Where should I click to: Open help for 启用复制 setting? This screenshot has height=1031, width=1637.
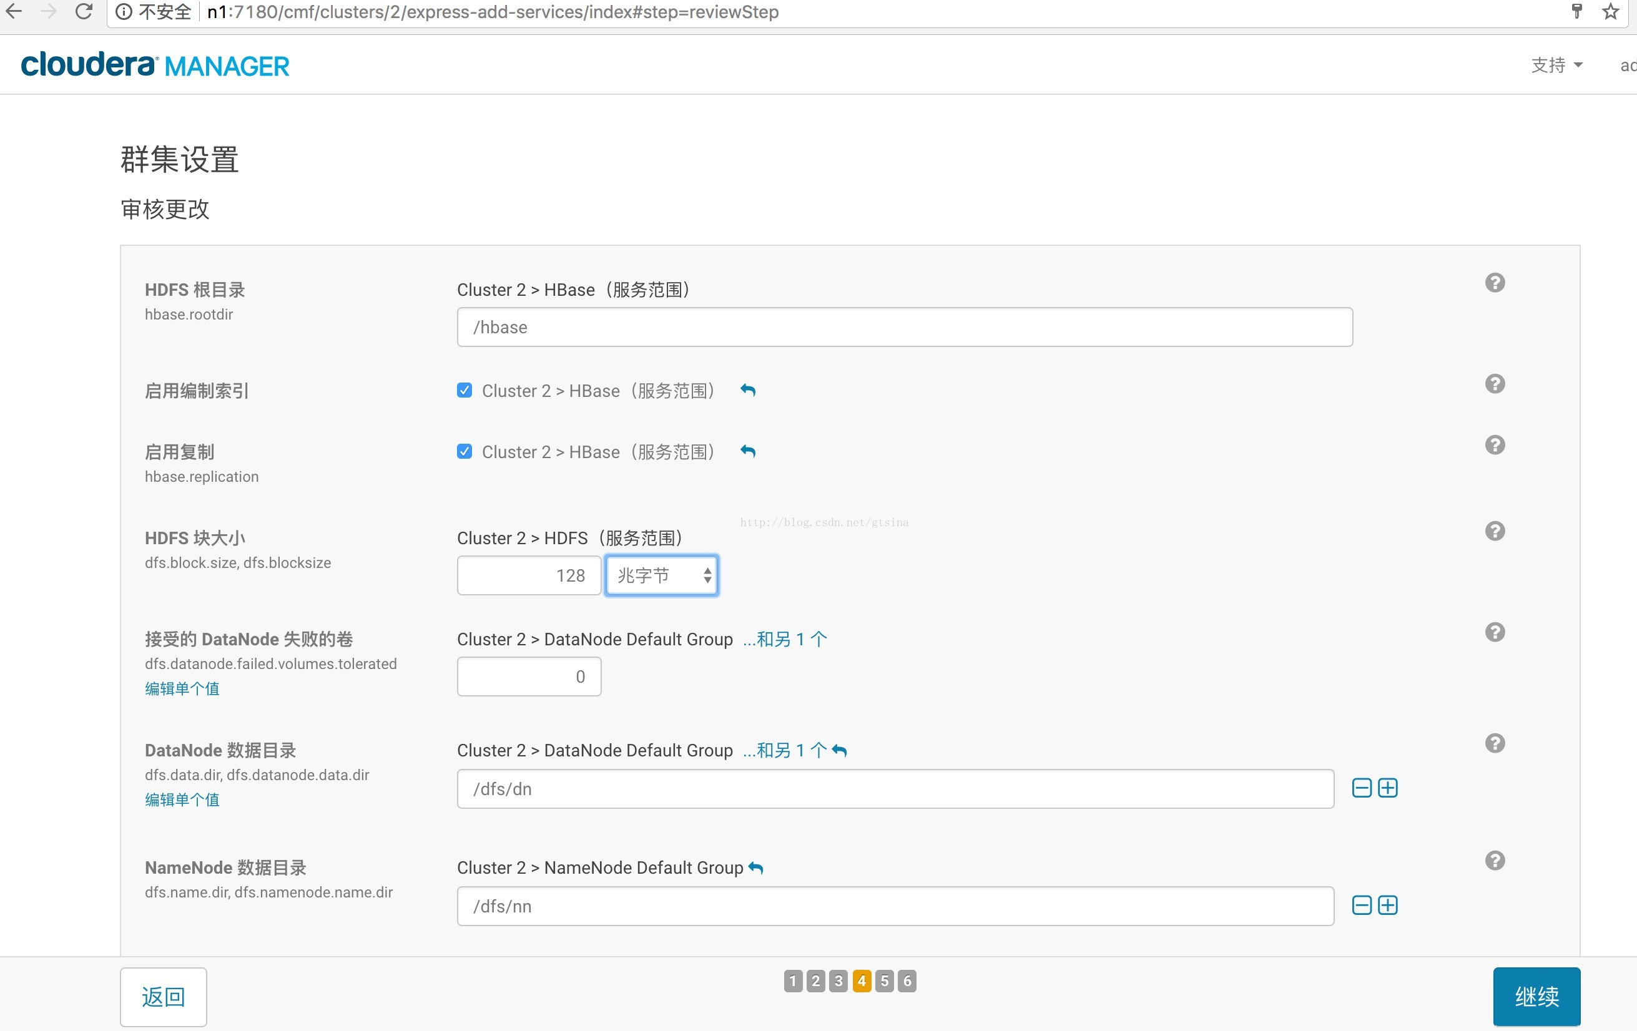point(1494,445)
